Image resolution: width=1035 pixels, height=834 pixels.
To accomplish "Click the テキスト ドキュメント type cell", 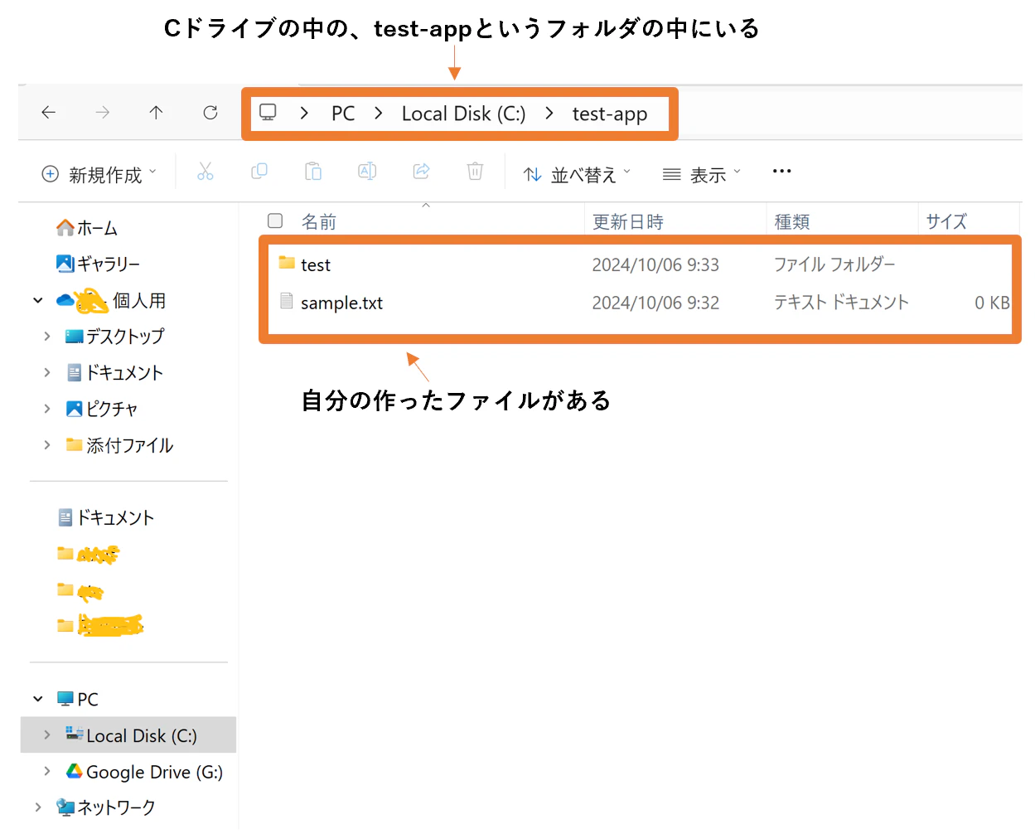I will (x=841, y=303).
